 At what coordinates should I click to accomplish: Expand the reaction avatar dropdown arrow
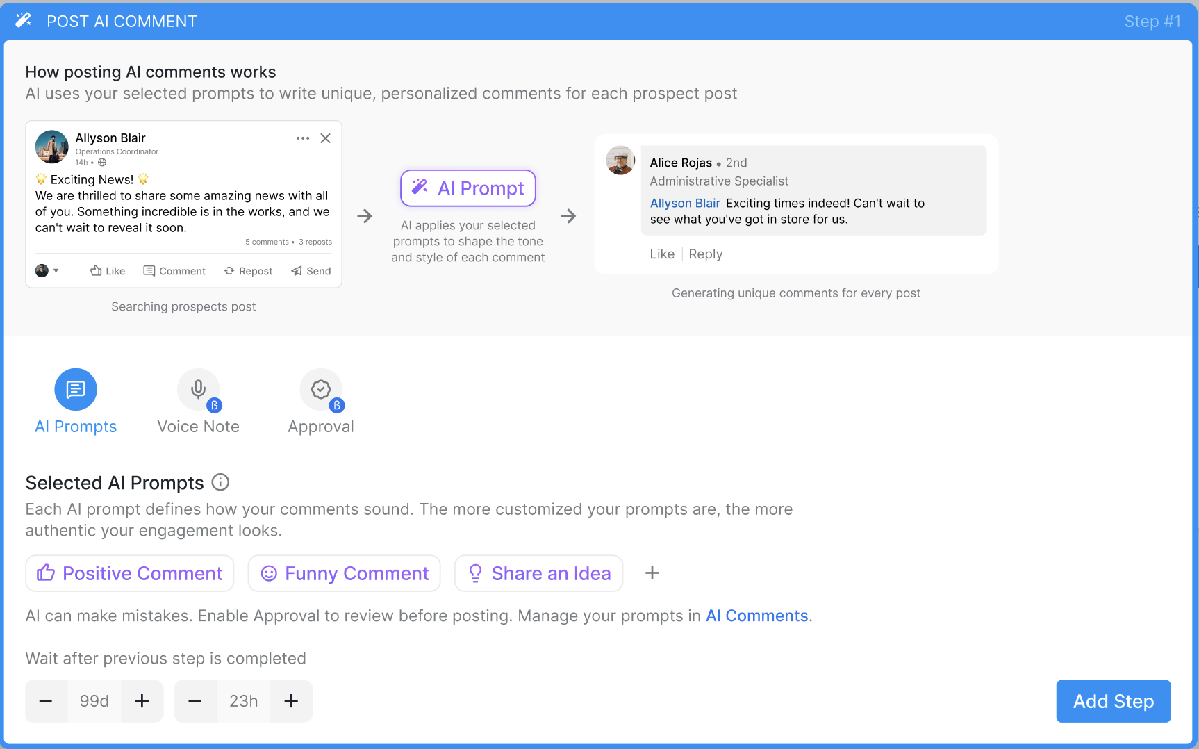(x=56, y=271)
